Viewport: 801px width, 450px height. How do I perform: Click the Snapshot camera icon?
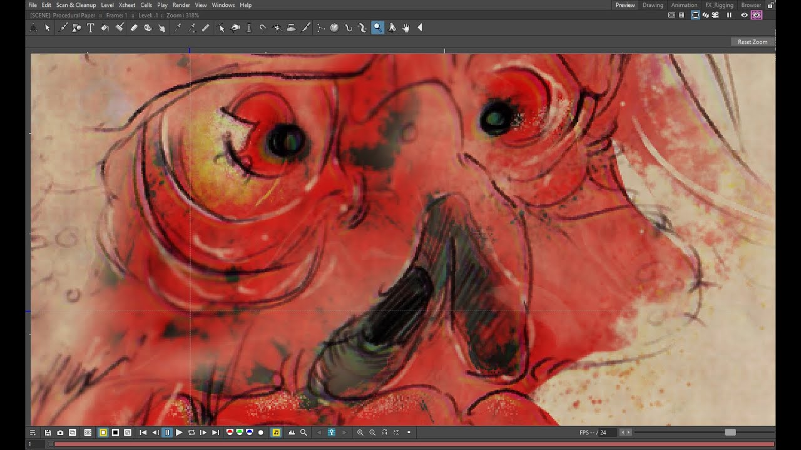(60, 432)
